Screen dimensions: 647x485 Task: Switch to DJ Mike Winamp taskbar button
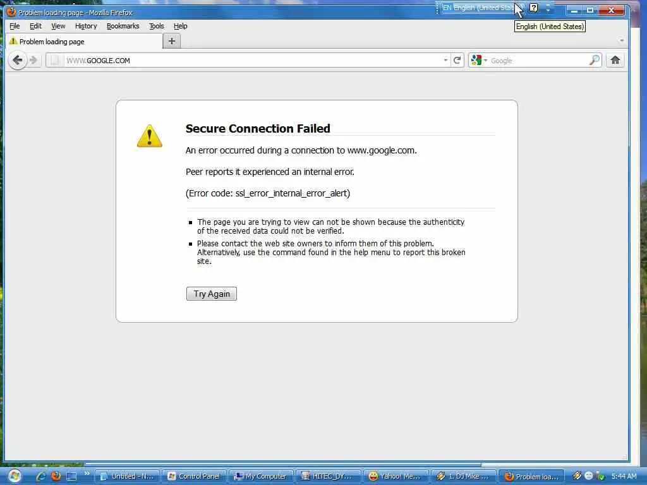tap(464, 476)
